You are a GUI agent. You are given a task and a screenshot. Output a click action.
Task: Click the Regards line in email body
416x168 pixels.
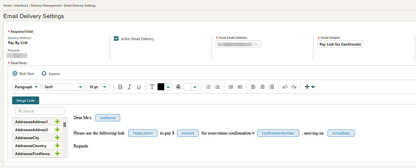(x=81, y=146)
